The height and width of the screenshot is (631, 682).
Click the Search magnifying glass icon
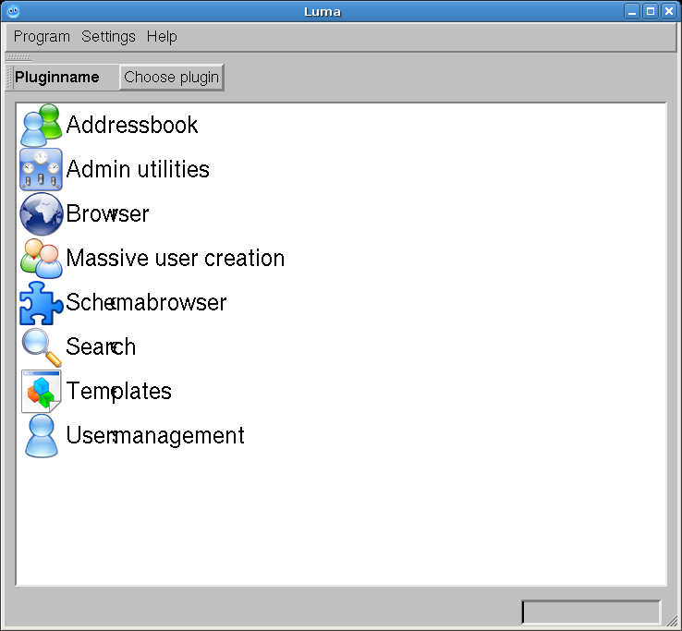42,346
